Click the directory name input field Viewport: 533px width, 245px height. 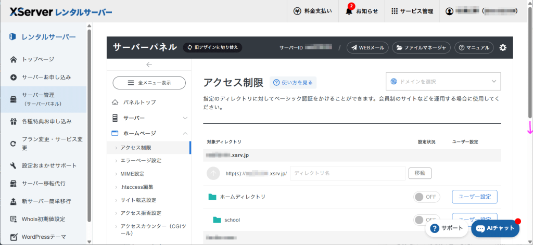(x=347, y=173)
